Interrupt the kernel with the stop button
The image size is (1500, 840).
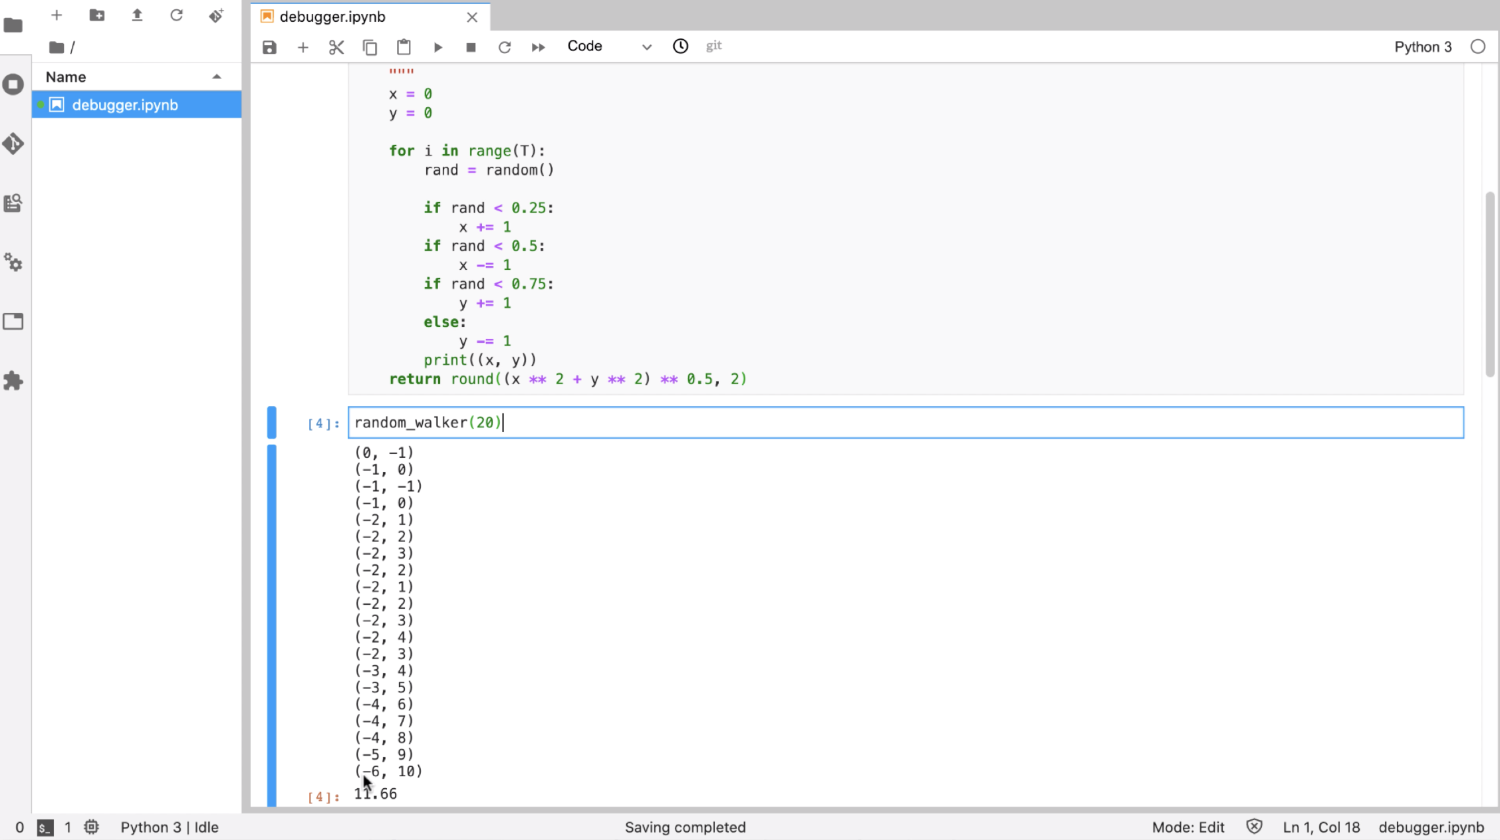[x=471, y=47]
